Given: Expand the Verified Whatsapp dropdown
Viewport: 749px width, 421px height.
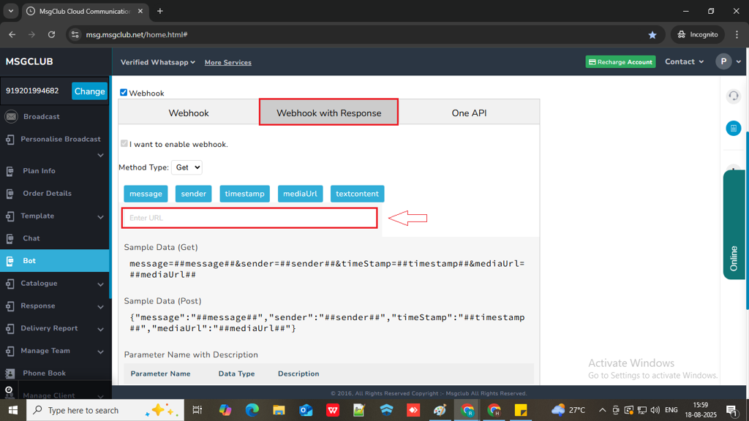Looking at the screenshot, I should point(158,63).
